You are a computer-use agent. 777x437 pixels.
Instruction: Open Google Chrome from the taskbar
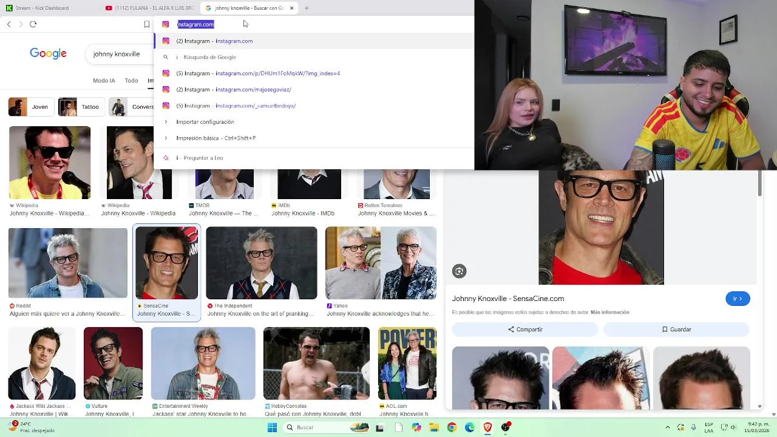pos(452,427)
